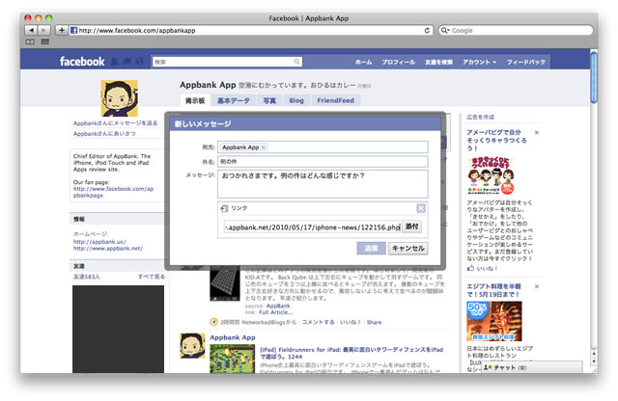
Task: Switch to the 写真 tab
Action: pos(269,100)
